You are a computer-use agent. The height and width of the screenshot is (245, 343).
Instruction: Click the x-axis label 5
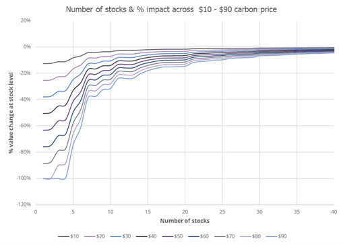[x=73, y=212]
